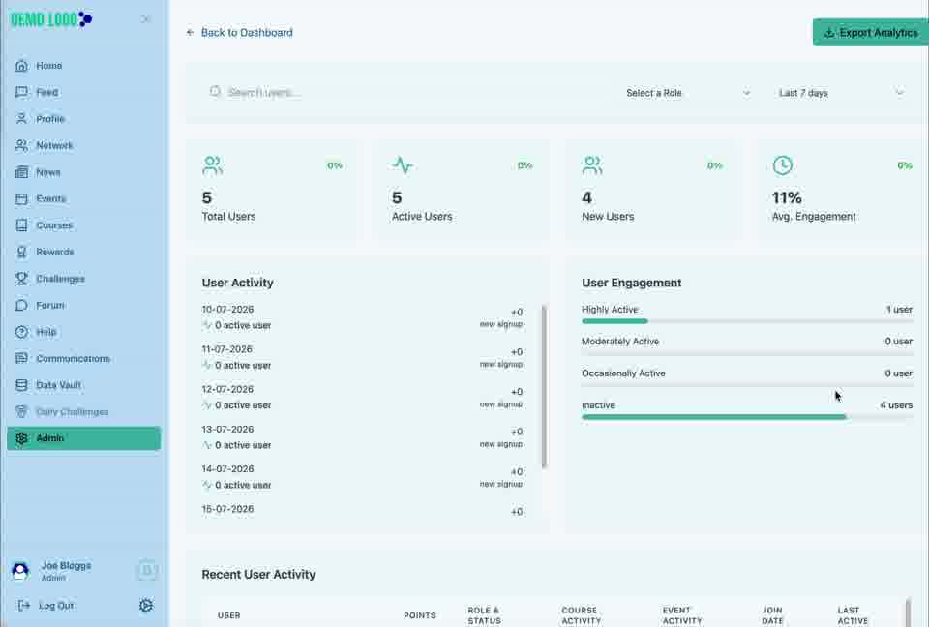Click Back to Dashboard link

tap(239, 33)
